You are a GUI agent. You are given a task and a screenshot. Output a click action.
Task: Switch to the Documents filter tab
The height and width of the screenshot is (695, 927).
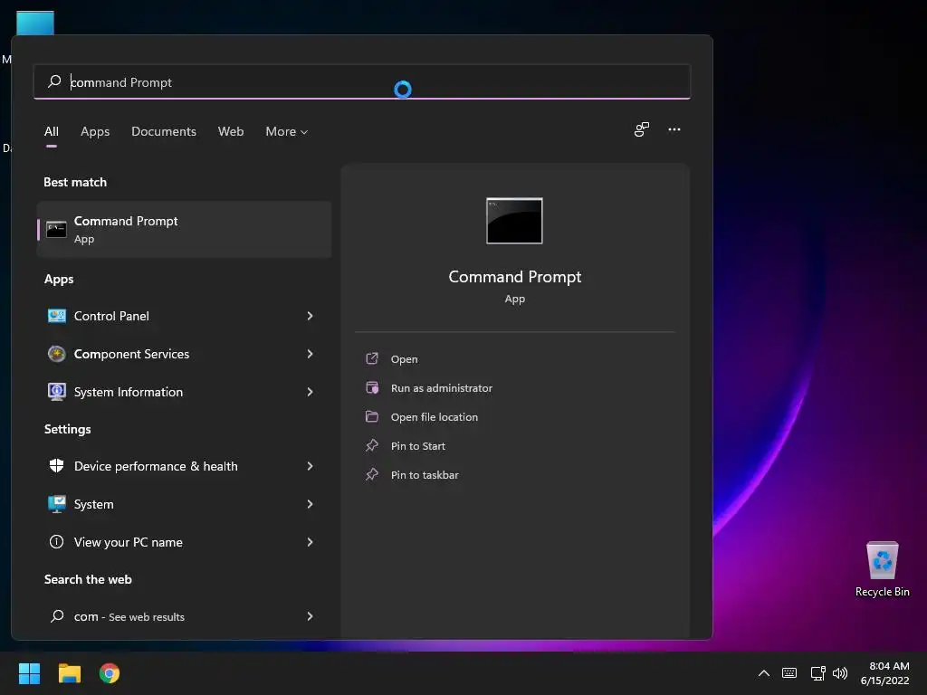click(164, 131)
